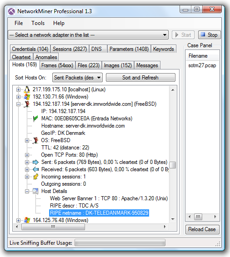Click the Start capture button
The image size is (230, 257).
(183, 35)
